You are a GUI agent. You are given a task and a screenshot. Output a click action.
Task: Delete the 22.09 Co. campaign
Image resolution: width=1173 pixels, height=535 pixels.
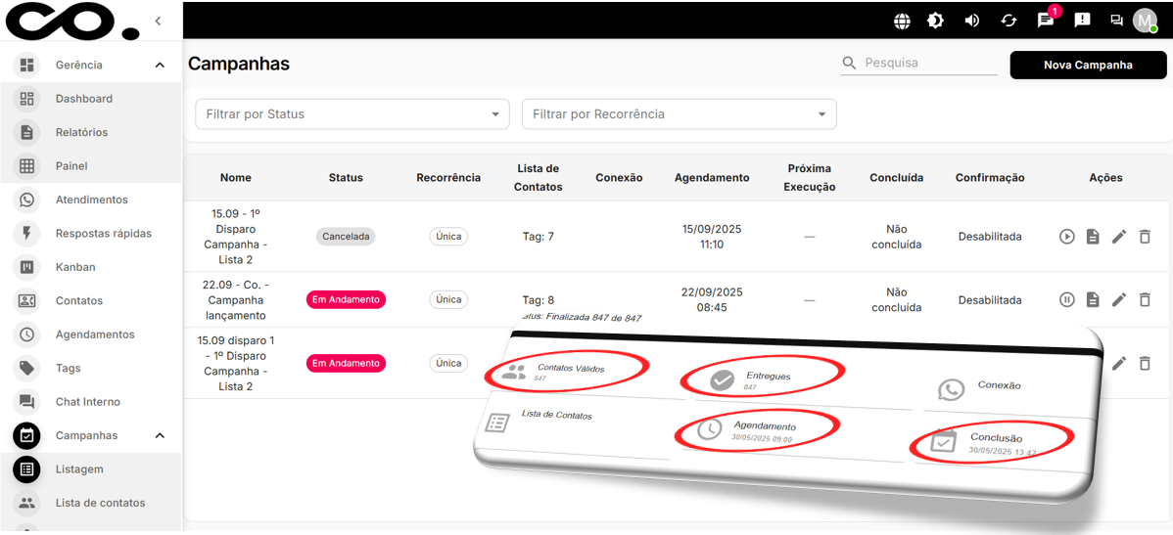[1145, 300]
